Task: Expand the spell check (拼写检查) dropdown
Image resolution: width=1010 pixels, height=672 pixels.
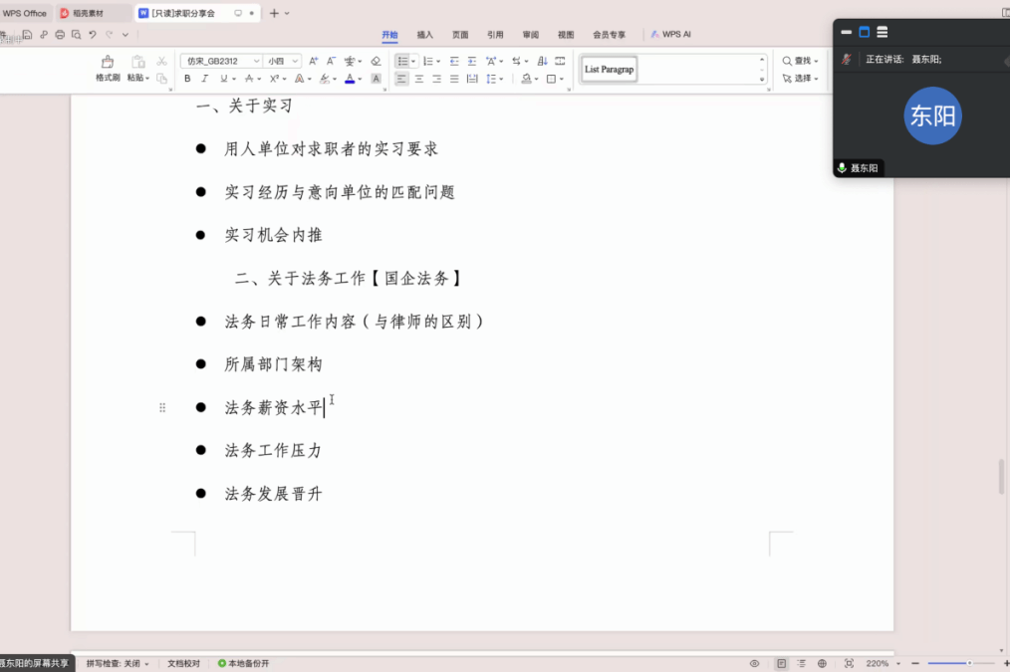Action: point(118,663)
